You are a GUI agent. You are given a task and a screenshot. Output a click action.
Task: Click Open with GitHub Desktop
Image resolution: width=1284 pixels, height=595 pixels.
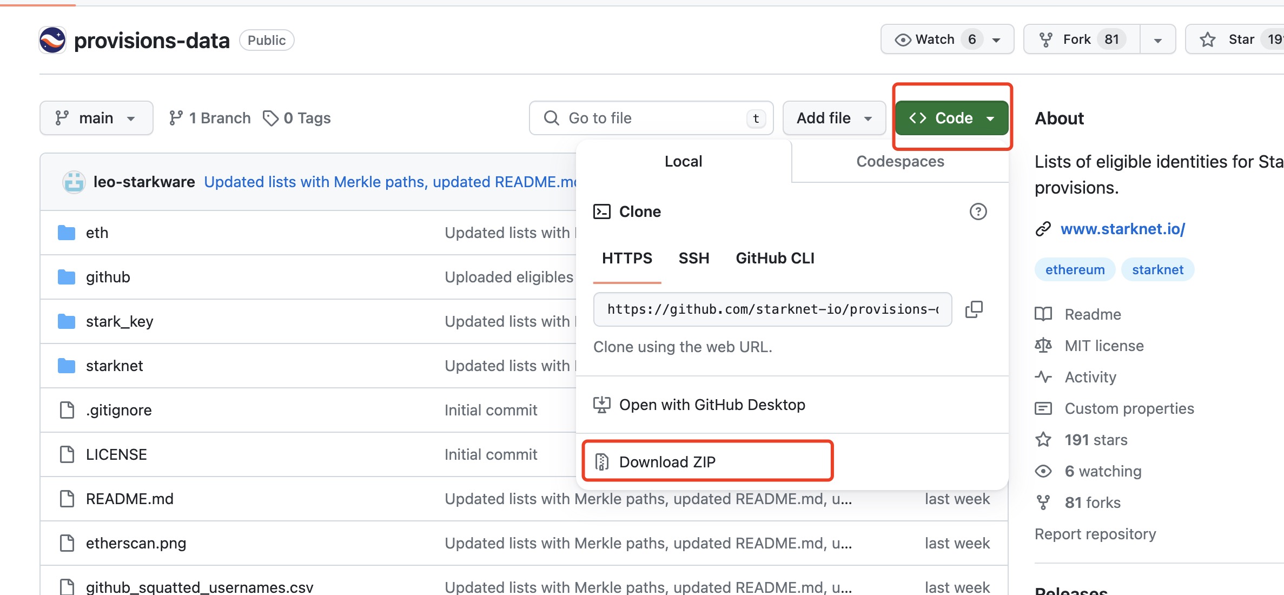(792, 405)
